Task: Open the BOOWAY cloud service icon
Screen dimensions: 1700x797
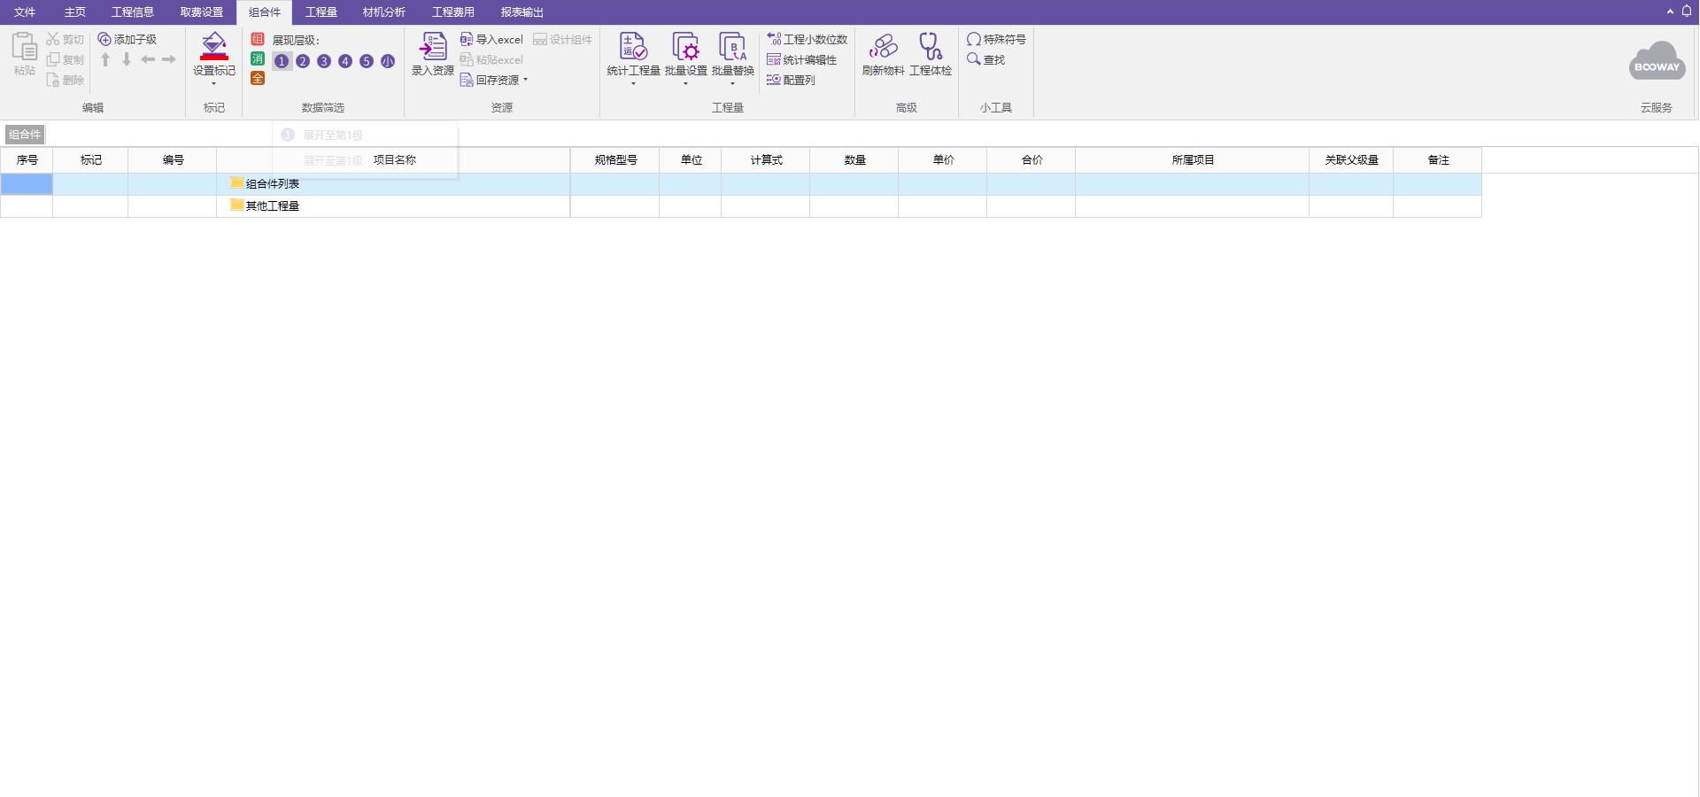Action: [1657, 61]
